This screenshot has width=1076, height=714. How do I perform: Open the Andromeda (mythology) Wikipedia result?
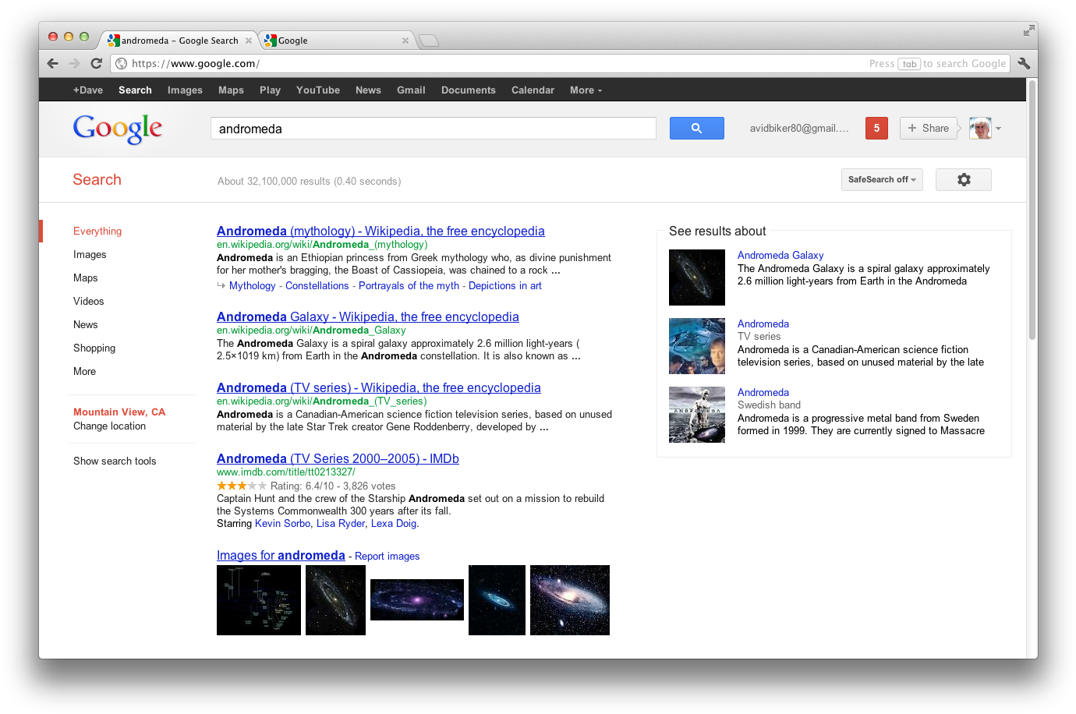click(x=380, y=232)
